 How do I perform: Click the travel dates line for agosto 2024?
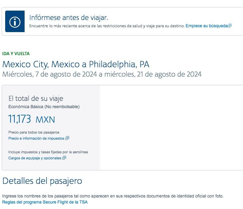point(102,74)
